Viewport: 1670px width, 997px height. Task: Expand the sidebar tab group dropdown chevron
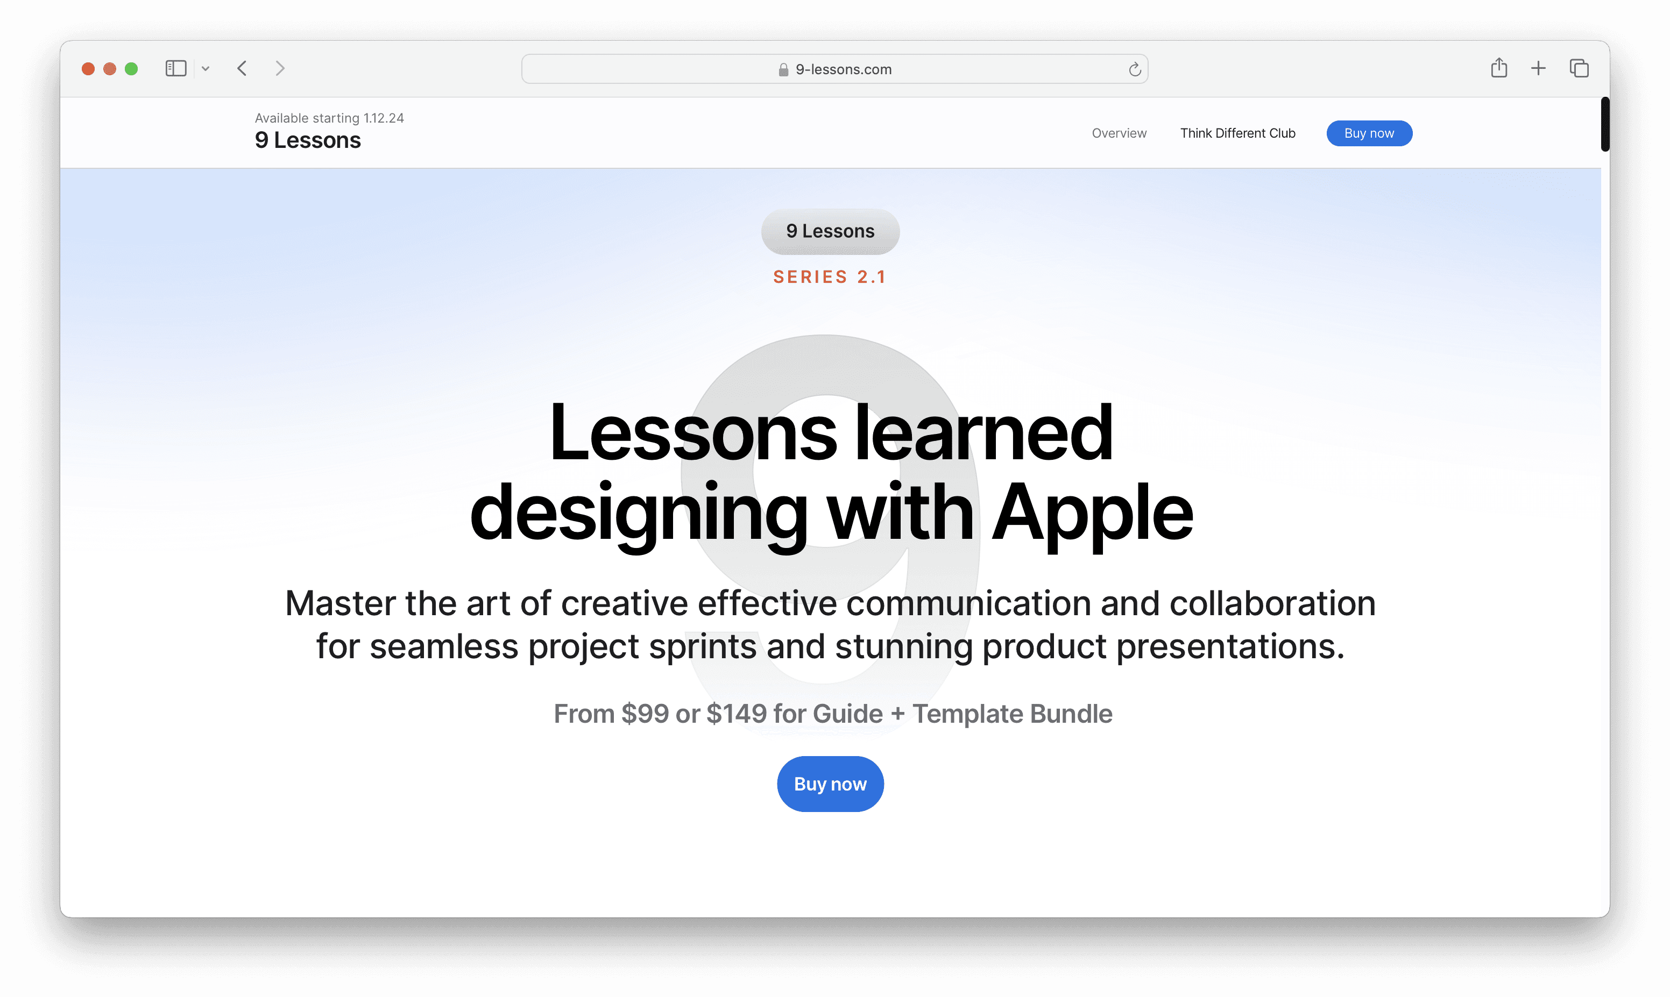tap(206, 68)
